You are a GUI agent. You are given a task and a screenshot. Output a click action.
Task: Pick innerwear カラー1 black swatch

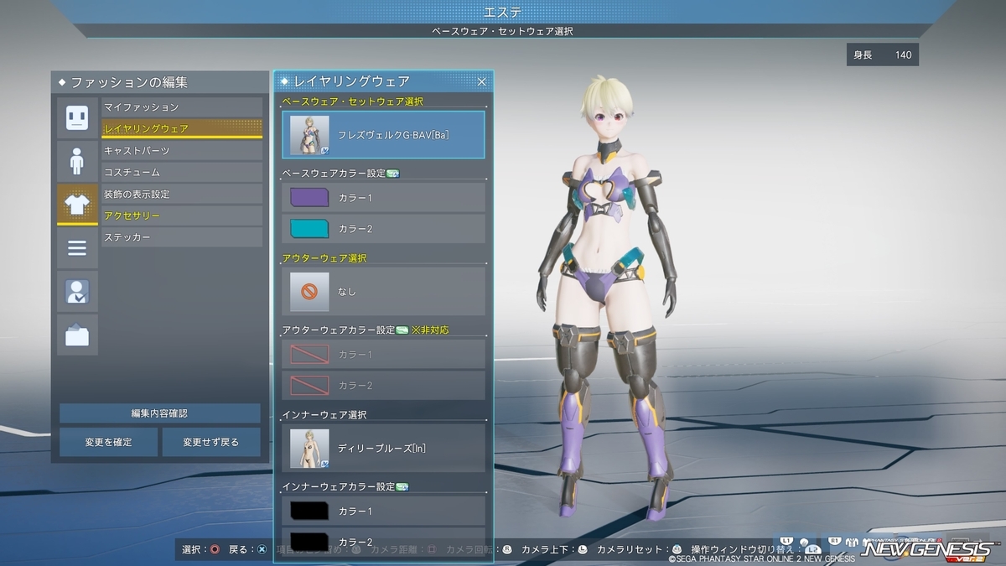click(x=309, y=511)
